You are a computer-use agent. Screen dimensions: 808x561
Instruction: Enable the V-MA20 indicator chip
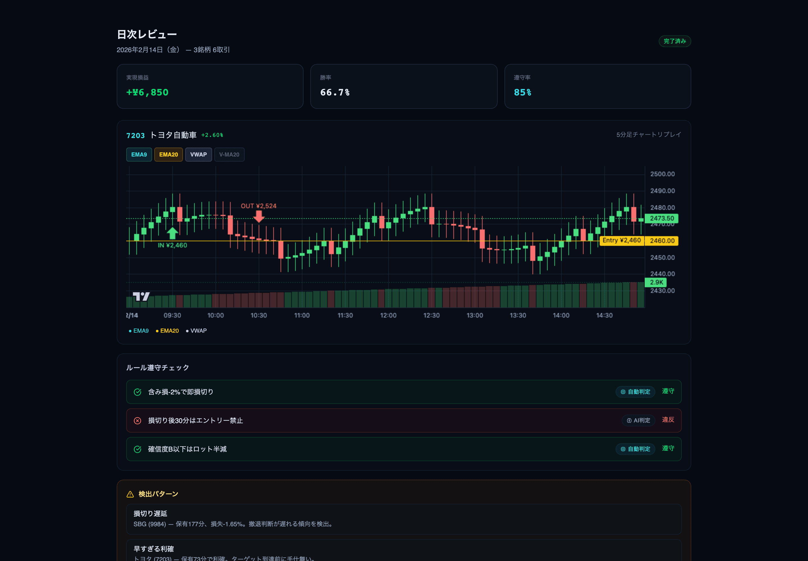pos(229,155)
